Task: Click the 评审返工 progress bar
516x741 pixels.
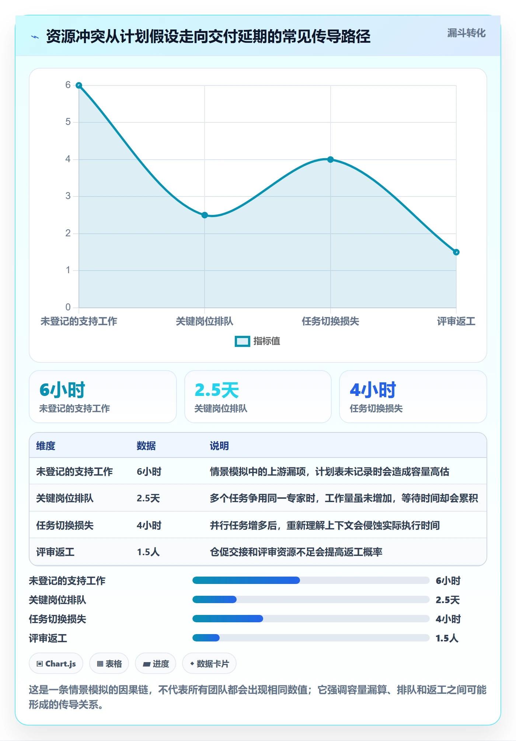Action: point(311,638)
